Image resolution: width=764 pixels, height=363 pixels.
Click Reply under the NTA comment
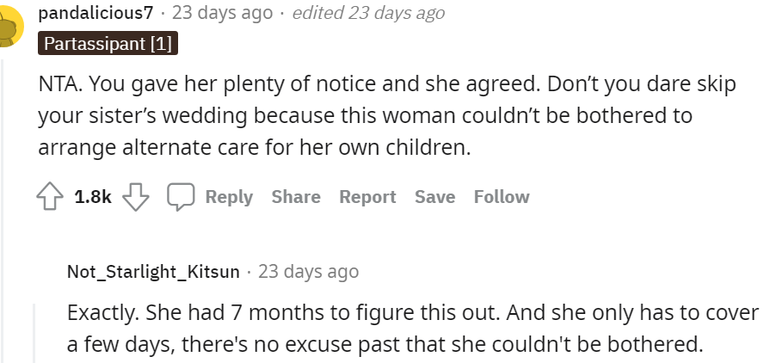pos(229,197)
